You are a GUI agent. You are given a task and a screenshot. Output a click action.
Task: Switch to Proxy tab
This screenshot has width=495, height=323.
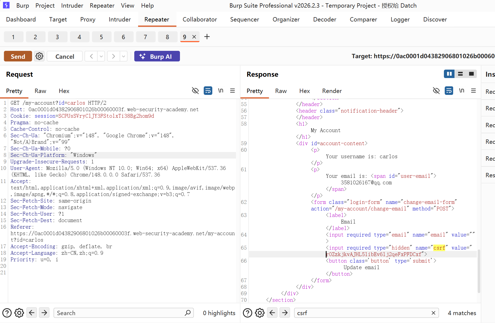[x=88, y=19]
